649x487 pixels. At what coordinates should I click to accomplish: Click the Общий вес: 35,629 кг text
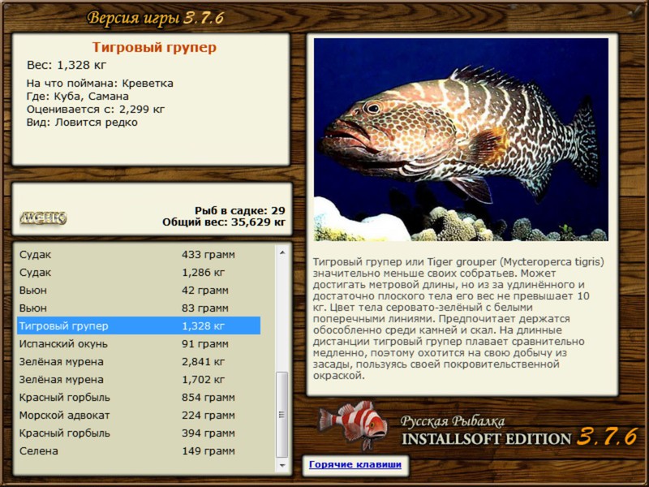[224, 222]
